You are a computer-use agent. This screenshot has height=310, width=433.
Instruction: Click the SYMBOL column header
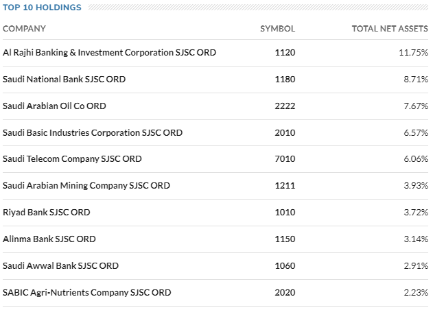coord(277,29)
